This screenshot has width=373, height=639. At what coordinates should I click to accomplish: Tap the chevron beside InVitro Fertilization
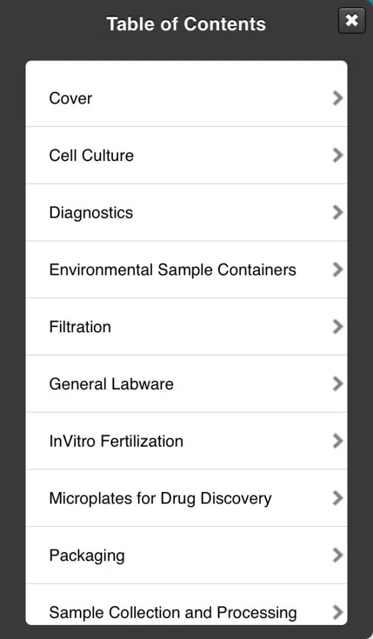[x=338, y=441]
